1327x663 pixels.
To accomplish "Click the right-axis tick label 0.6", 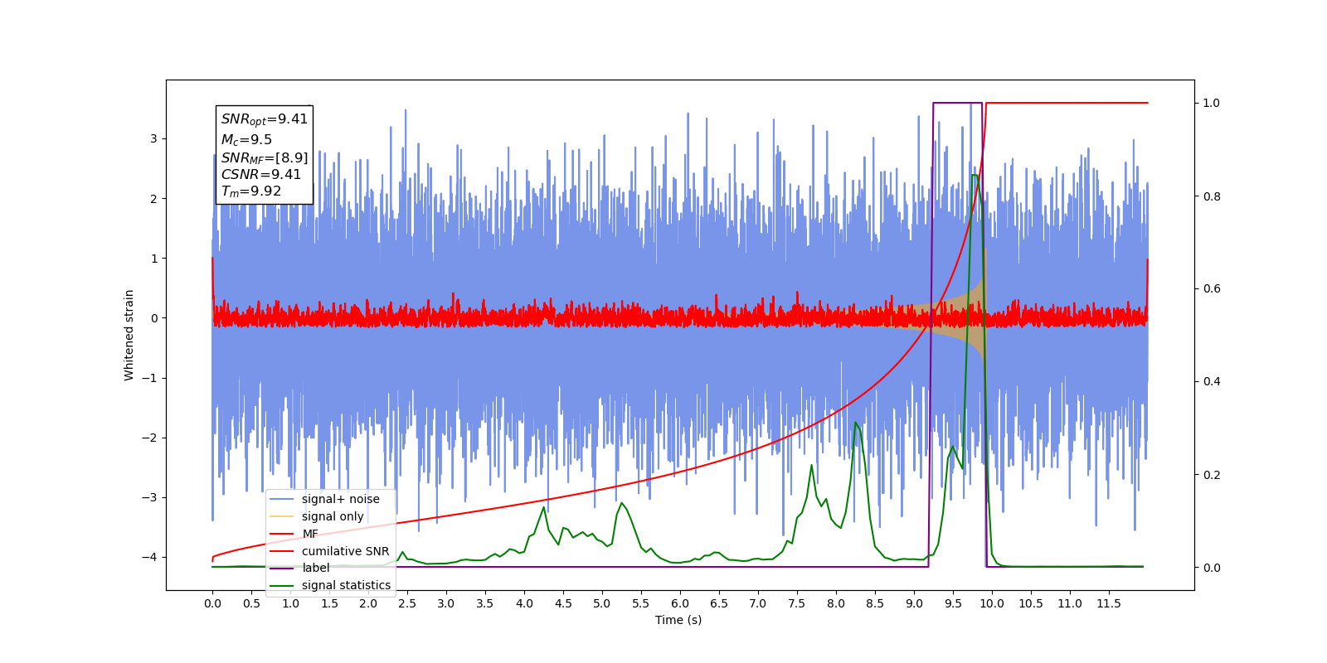I will [x=1212, y=289].
